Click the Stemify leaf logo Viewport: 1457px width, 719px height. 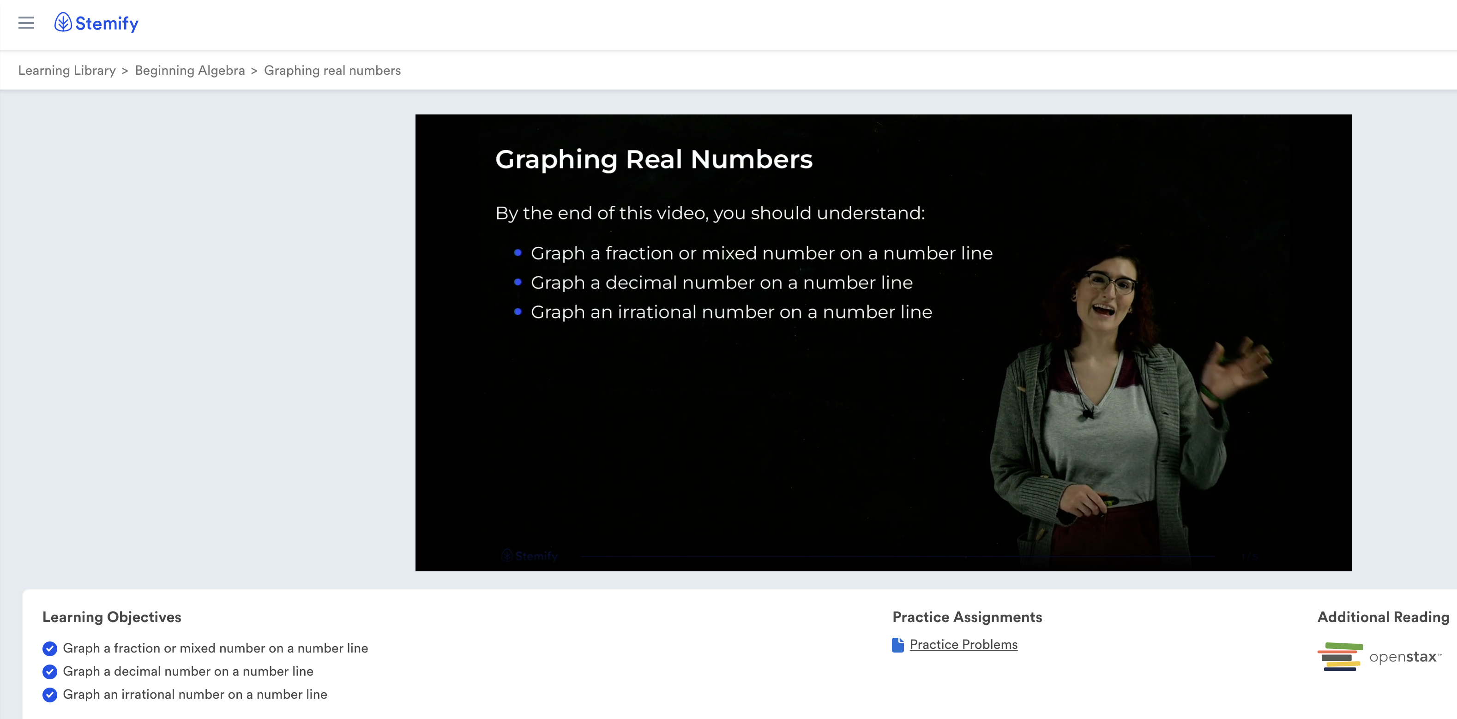(x=63, y=23)
